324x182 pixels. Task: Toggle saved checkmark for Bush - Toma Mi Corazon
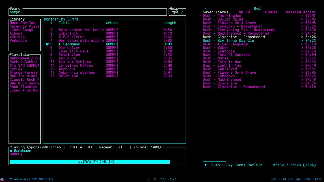pyautogui.click(x=302, y=55)
